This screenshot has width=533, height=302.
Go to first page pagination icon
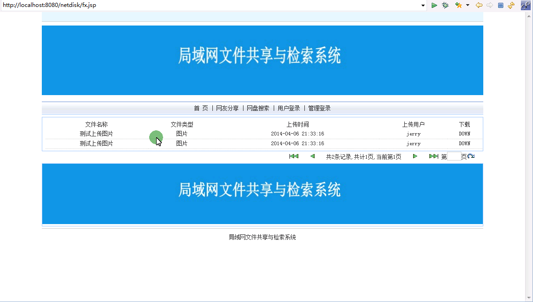click(294, 156)
